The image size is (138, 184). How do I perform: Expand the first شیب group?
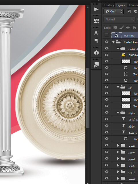coord(118,172)
